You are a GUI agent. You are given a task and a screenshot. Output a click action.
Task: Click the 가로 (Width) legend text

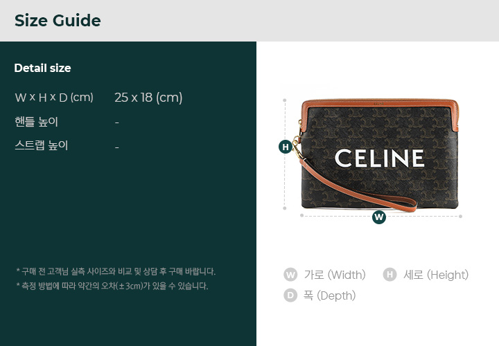(335, 275)
